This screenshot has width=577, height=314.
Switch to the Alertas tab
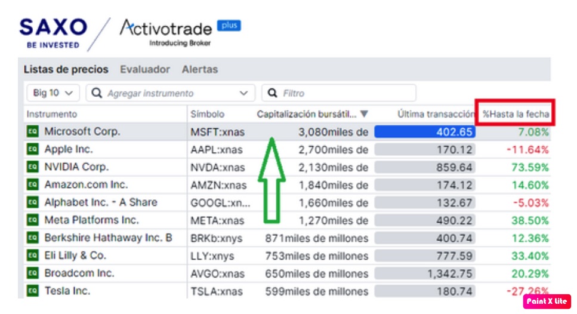200,69
